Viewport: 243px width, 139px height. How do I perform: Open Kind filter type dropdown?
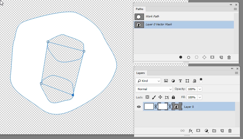(148, 81)
